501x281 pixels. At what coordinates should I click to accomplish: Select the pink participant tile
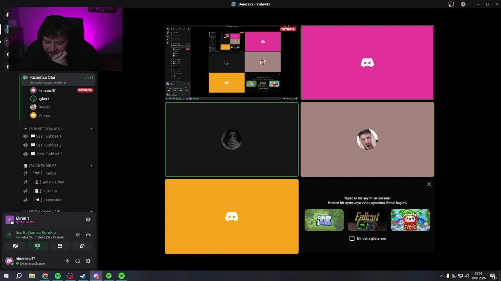pyautogui.click(x=367, y=62)
